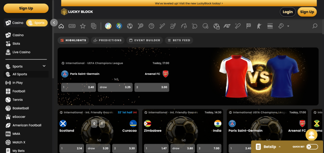Bet on draw 3.25 in featured match

(x=115, y=87)
